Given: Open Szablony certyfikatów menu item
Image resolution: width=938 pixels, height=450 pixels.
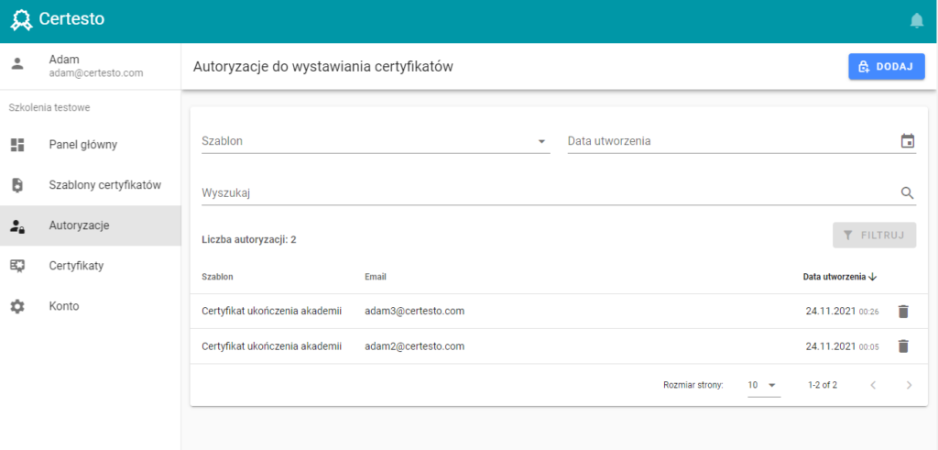Looking at the screenshot, I should (91, 185).
